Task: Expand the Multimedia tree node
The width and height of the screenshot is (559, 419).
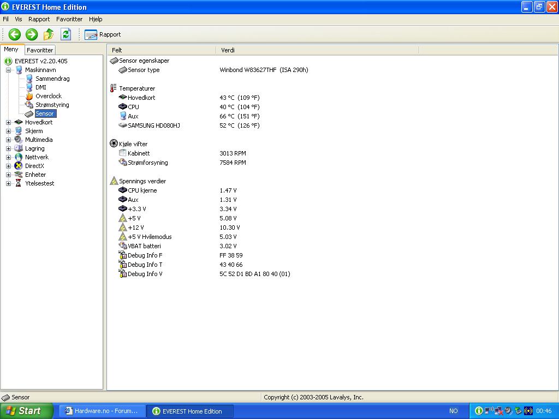Action: [x=8, y=140]
